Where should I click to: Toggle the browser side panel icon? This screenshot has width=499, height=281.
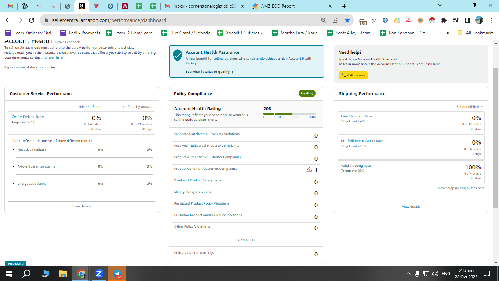pyautogui.click(x=467, y=20)
